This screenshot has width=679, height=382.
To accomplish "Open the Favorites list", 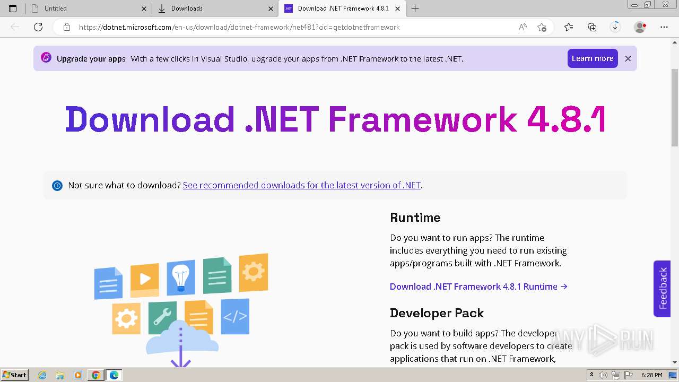I will point(569,27).
